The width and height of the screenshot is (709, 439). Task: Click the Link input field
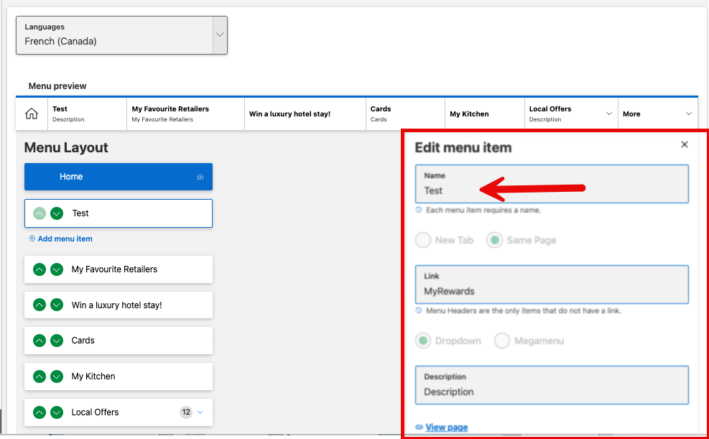click(x=552, y=285)
